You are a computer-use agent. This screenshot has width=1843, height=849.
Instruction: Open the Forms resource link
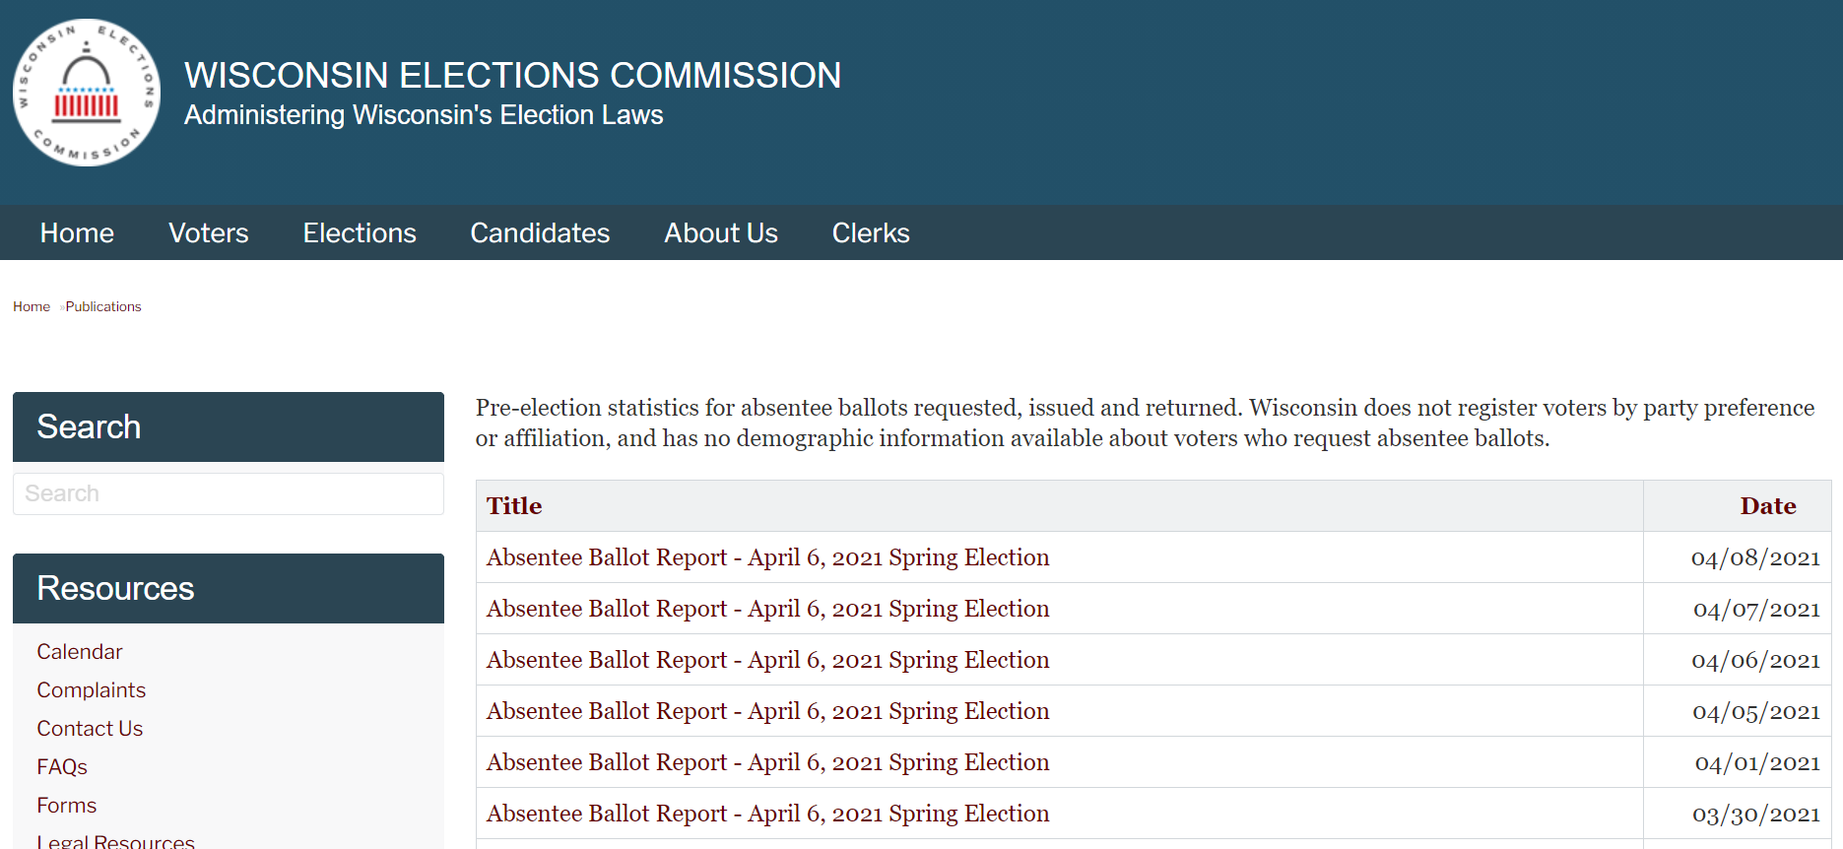67,806
